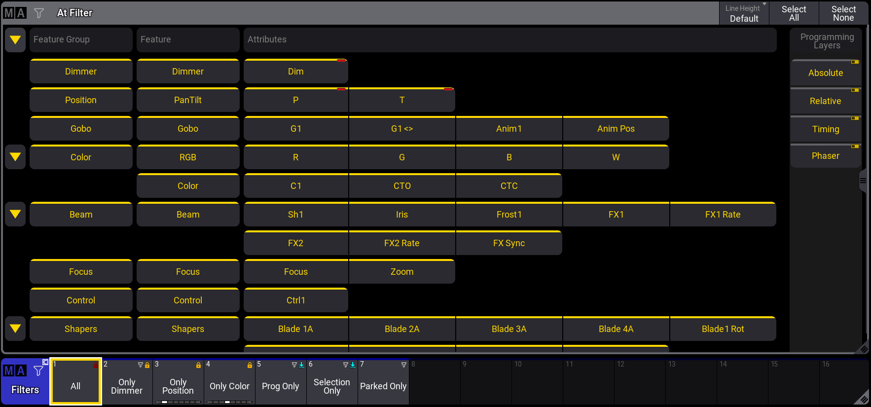Screen dimensions: 871x407
Task: Click the lock icon on Only Dimmer filter
Action: pos(147,365)
